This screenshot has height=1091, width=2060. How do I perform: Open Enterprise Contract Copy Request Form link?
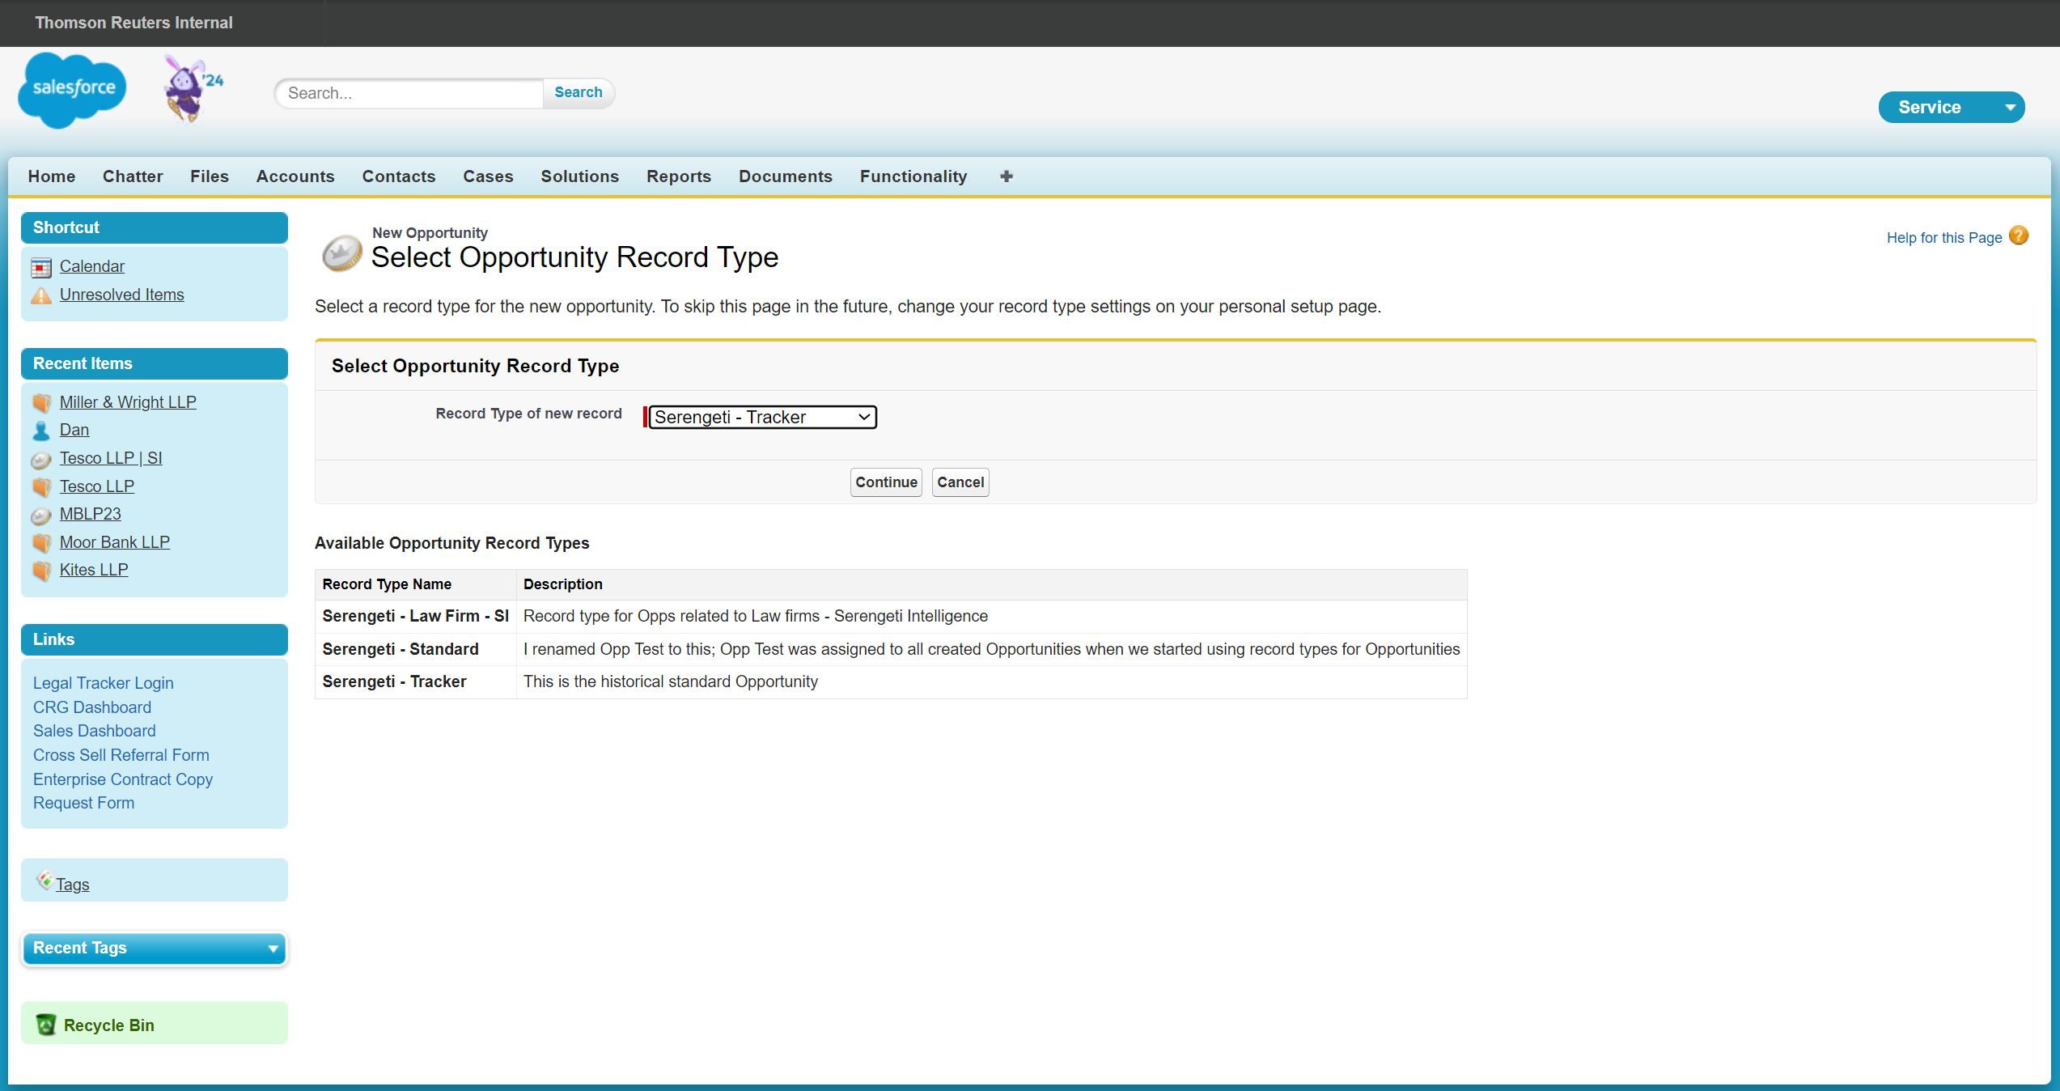pos(123,792)
